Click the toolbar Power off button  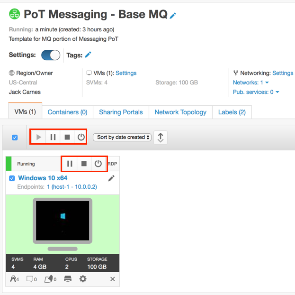(80, 137)
